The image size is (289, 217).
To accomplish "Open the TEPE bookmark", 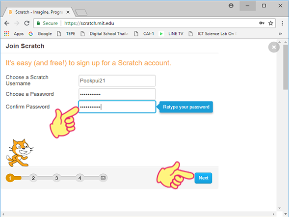I will coord(66,33).
